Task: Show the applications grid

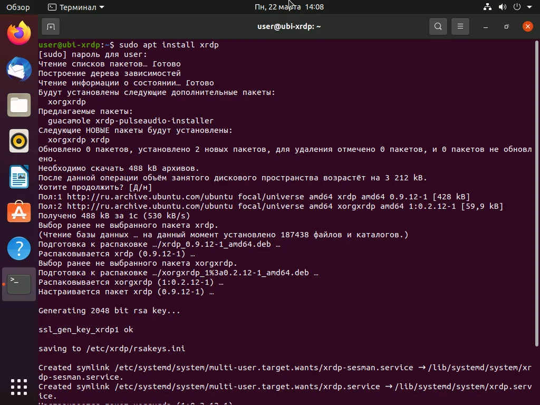Action: [x=18, y=387]
